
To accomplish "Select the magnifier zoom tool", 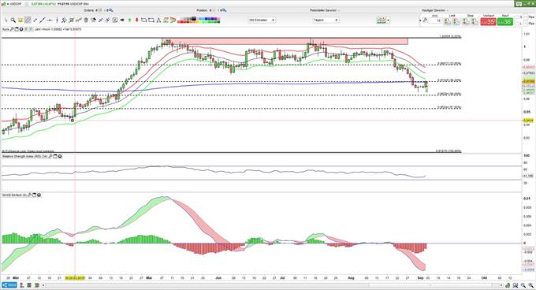I will coord(13,20).
